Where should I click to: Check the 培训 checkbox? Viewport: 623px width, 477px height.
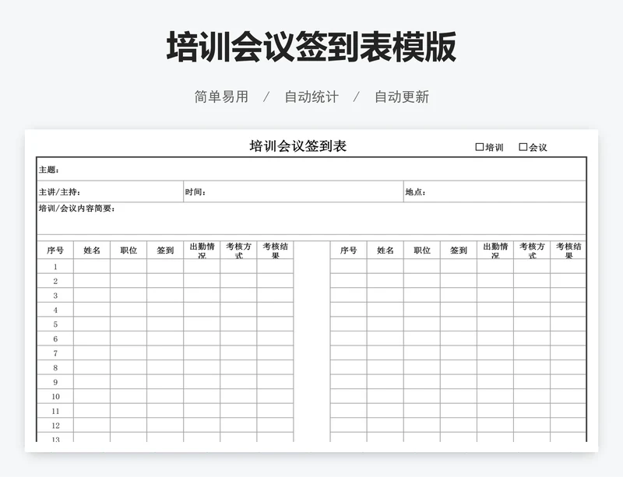click(480, 147)
